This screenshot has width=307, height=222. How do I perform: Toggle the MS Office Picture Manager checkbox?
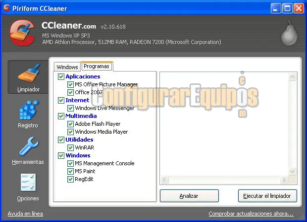70,84
